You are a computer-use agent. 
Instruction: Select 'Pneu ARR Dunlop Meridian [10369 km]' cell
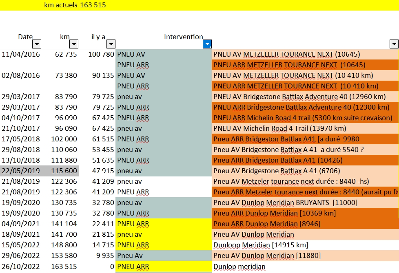305,213
